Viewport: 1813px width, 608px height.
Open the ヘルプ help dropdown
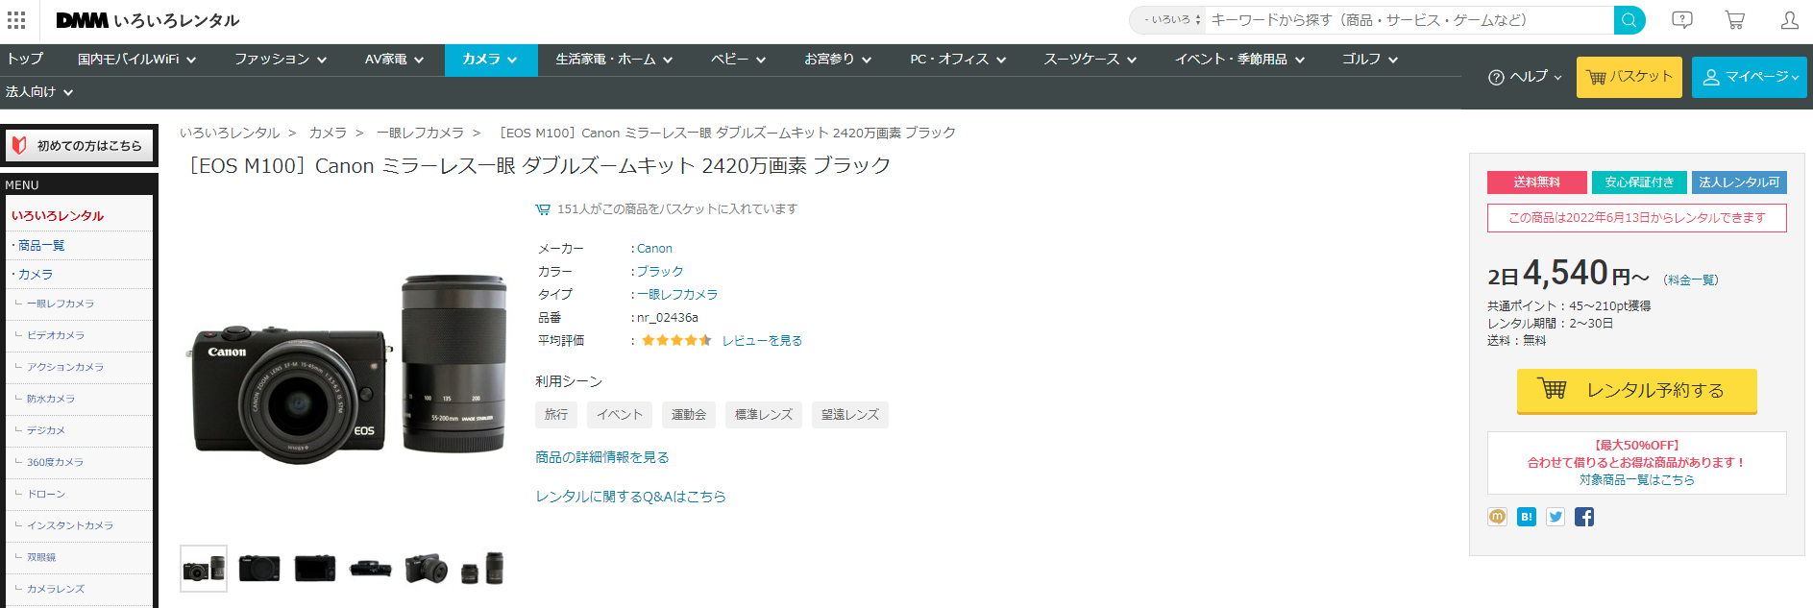tap(1524, 77)
